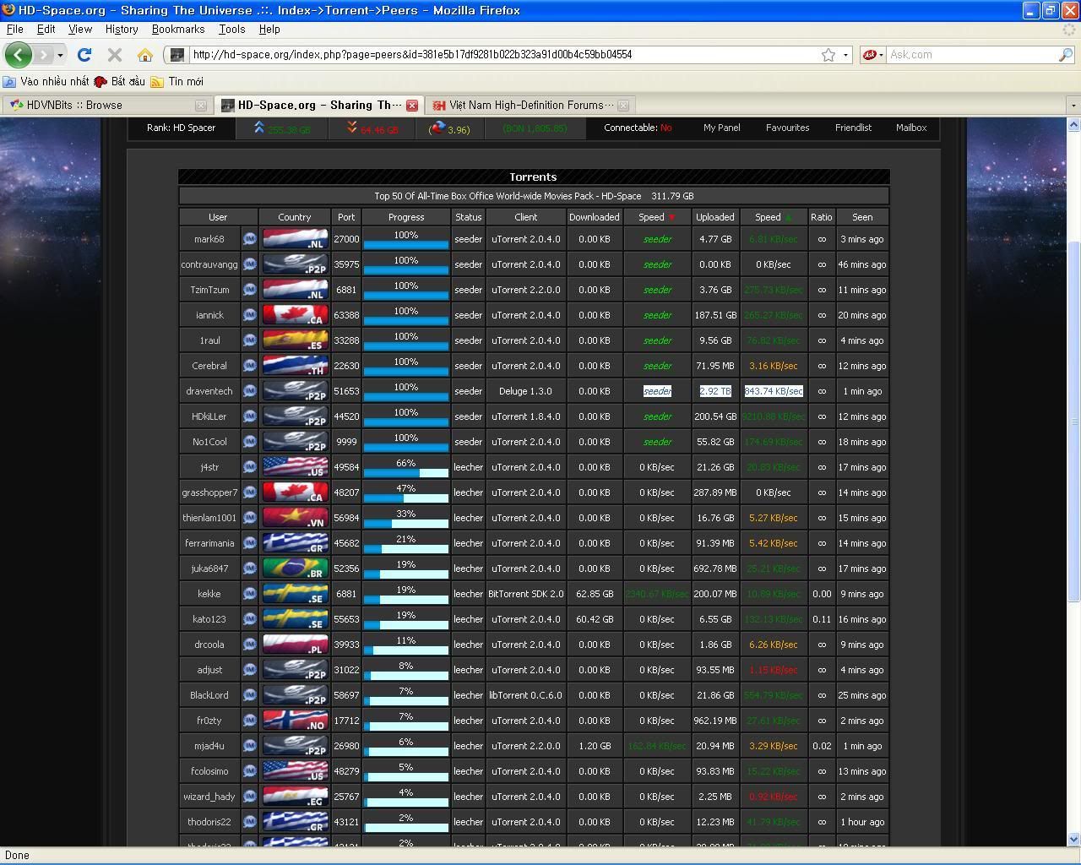Open the list all tabs dropdown
The width and height of the screenshot is (1081, 865).
click(x=1073, y=106)
